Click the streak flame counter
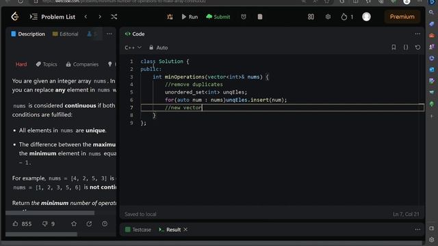 pyautogui.click(x=347, y=16)
